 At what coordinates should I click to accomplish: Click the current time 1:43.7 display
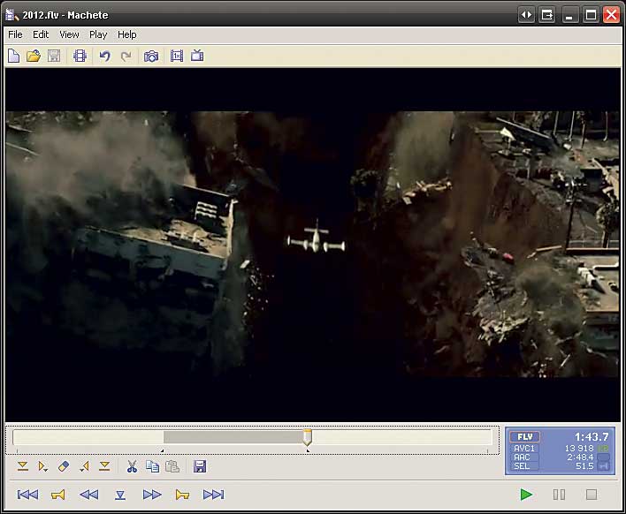[x=592, y=437]
